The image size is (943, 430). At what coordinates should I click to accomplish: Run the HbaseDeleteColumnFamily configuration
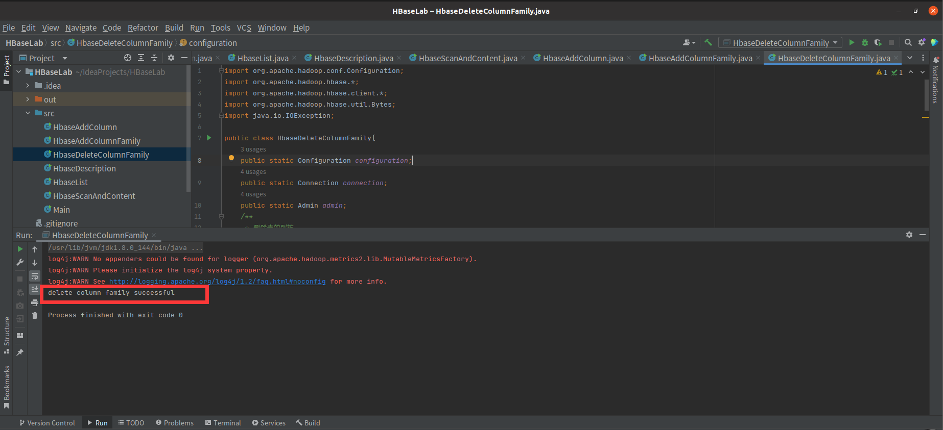[852, 43]
